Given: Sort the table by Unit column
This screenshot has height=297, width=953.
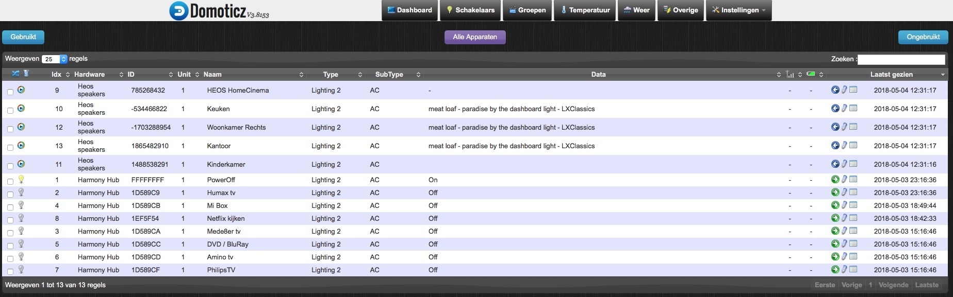Looking at the screenshot, I should (x=188, y=74).
